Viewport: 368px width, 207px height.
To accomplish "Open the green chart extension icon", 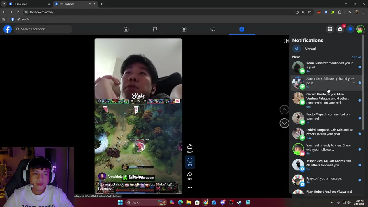I will tap(333, 12).
